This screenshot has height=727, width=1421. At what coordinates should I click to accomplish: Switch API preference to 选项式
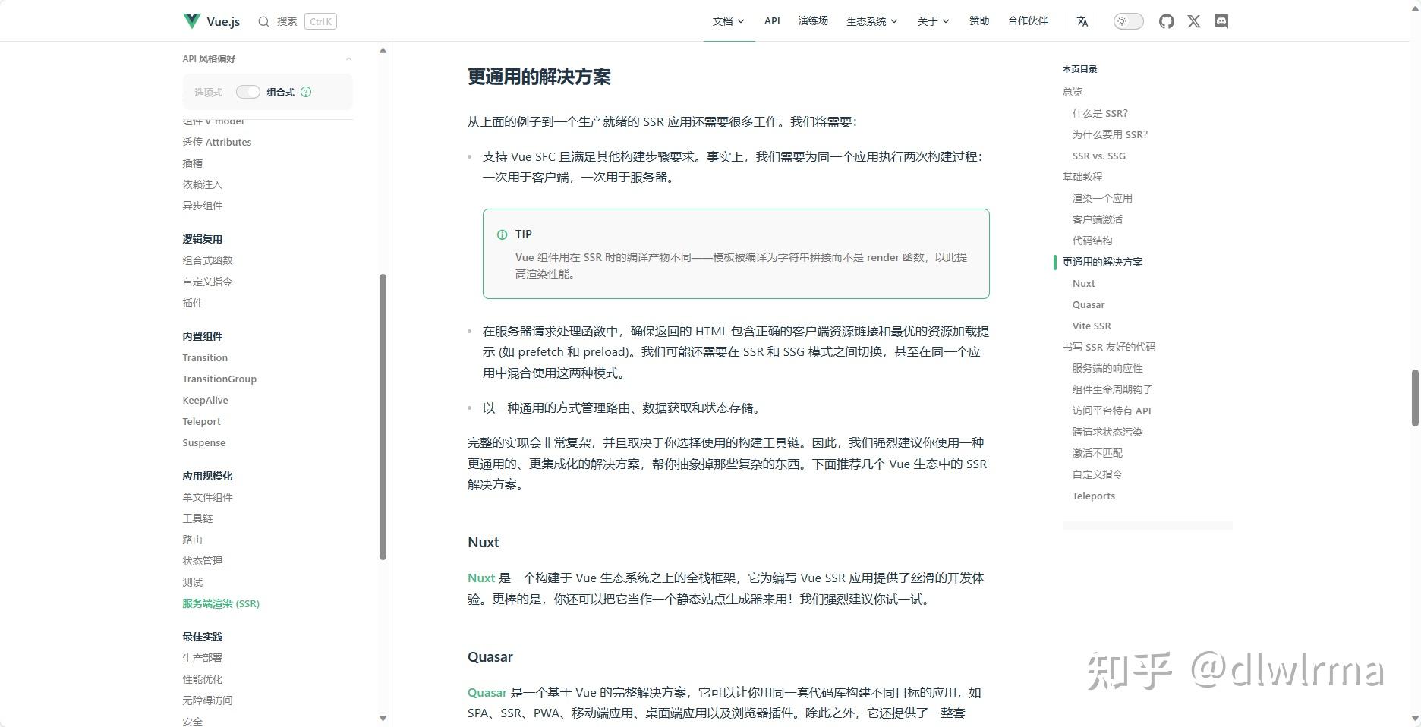(207, 92)
